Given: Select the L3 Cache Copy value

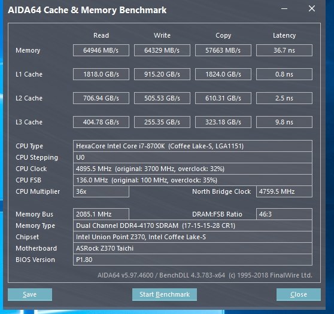Looking at the screenshot, I should [223, 122].
